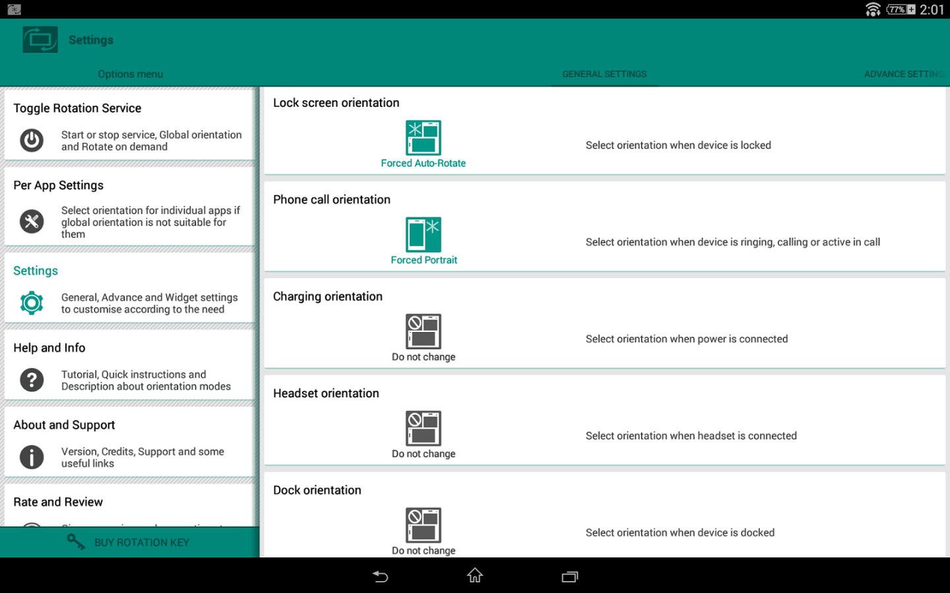950x593 pixels.
Task: Open the Options menu header
Action: coord(131,74)
